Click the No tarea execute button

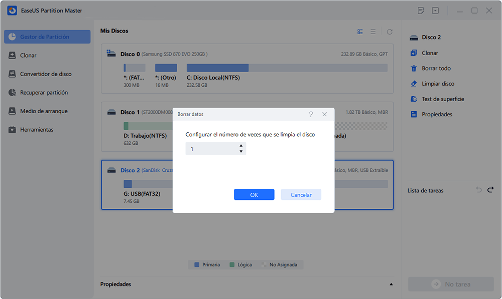pyautogui.click(x=451, y=284)
